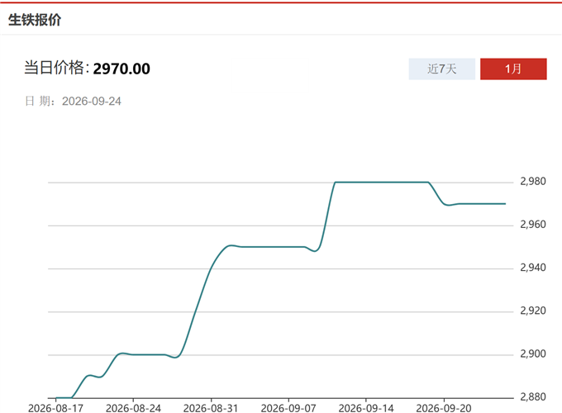The height and width of the screenshot is (413, 562).
Task: Click y-axis value 2,900
Action: click(533, 354)
